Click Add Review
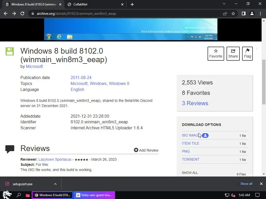The height and width of the screenshot is (199, 266). (146, 150)
